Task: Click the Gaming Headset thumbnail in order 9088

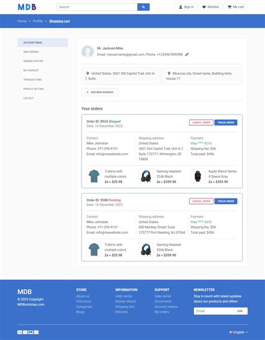Action: click(146, 249)
